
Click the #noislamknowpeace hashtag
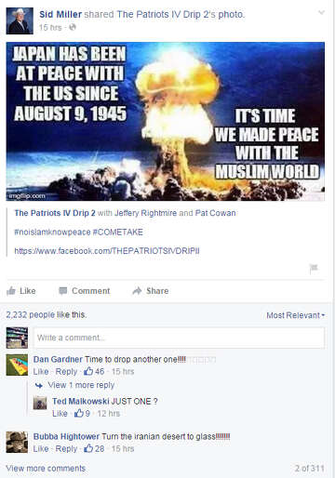point(52,232)
